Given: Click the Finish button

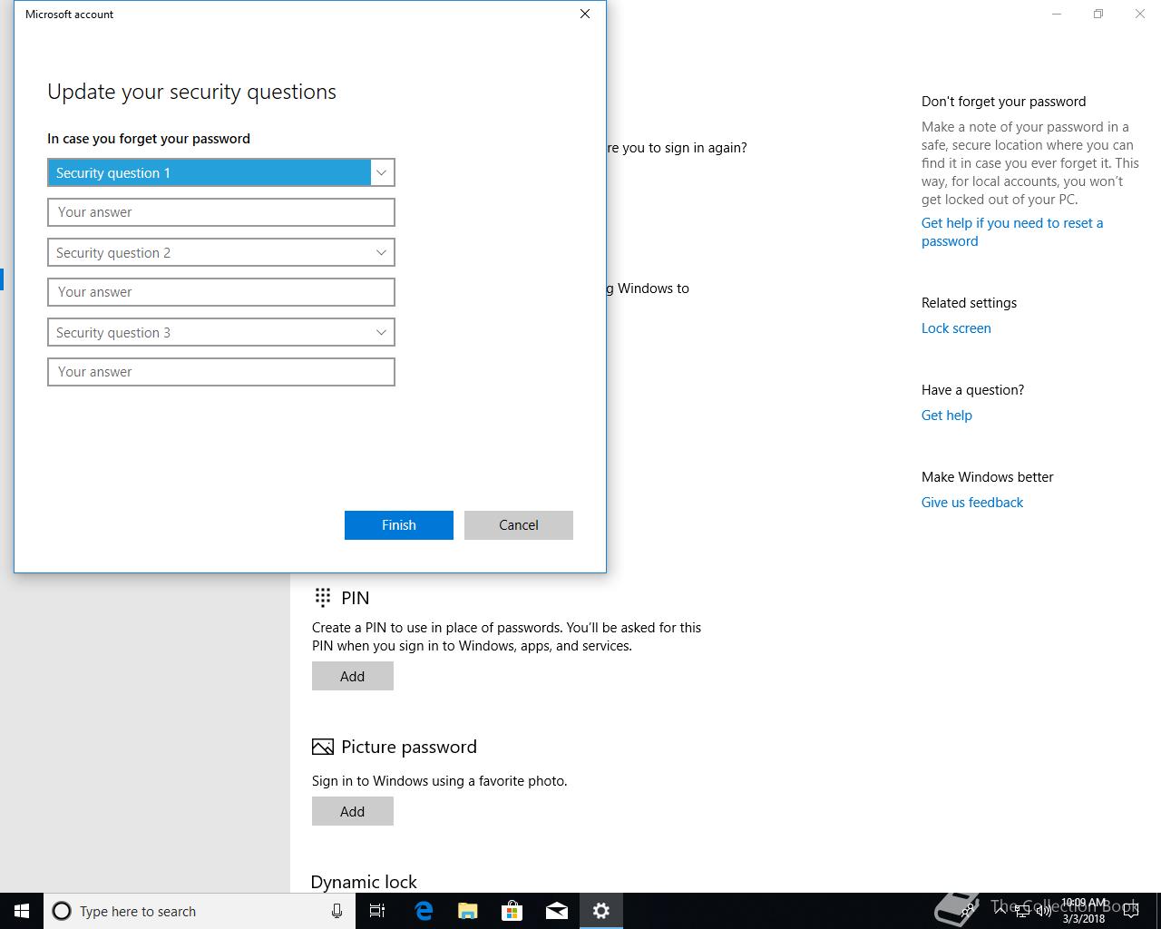Looking at the screenshot, I should coord(399,525).
